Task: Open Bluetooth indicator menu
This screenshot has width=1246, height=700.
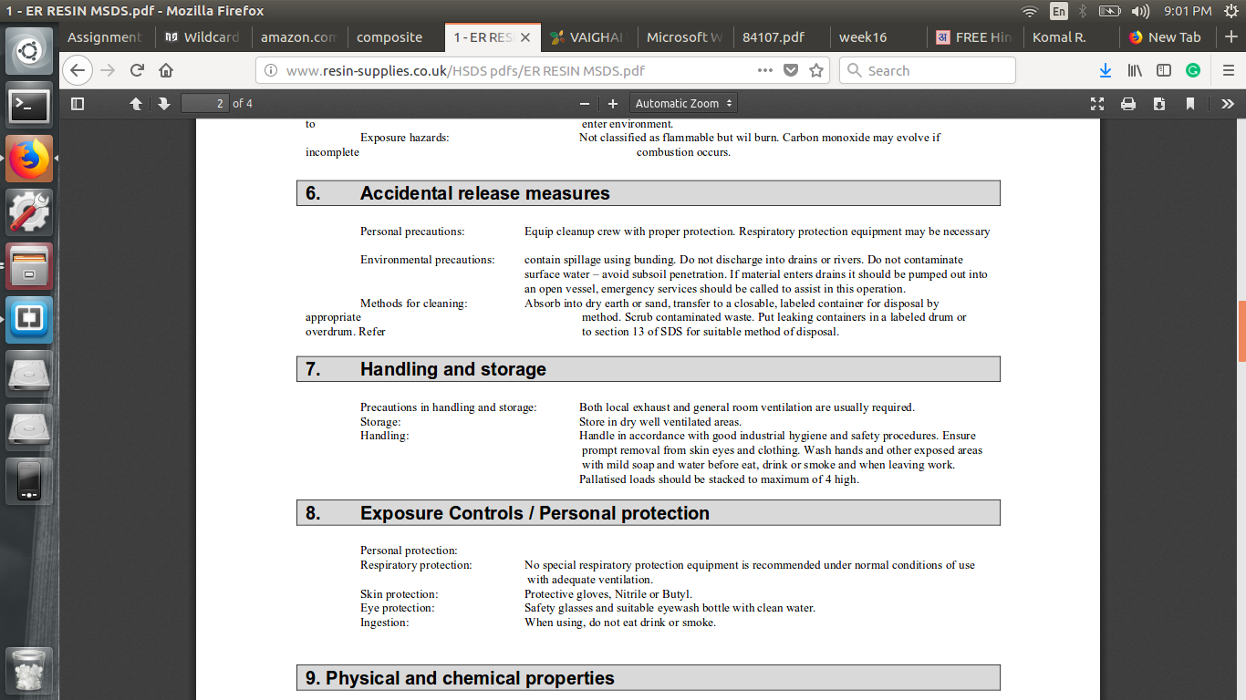Action: coord(1083,11)
